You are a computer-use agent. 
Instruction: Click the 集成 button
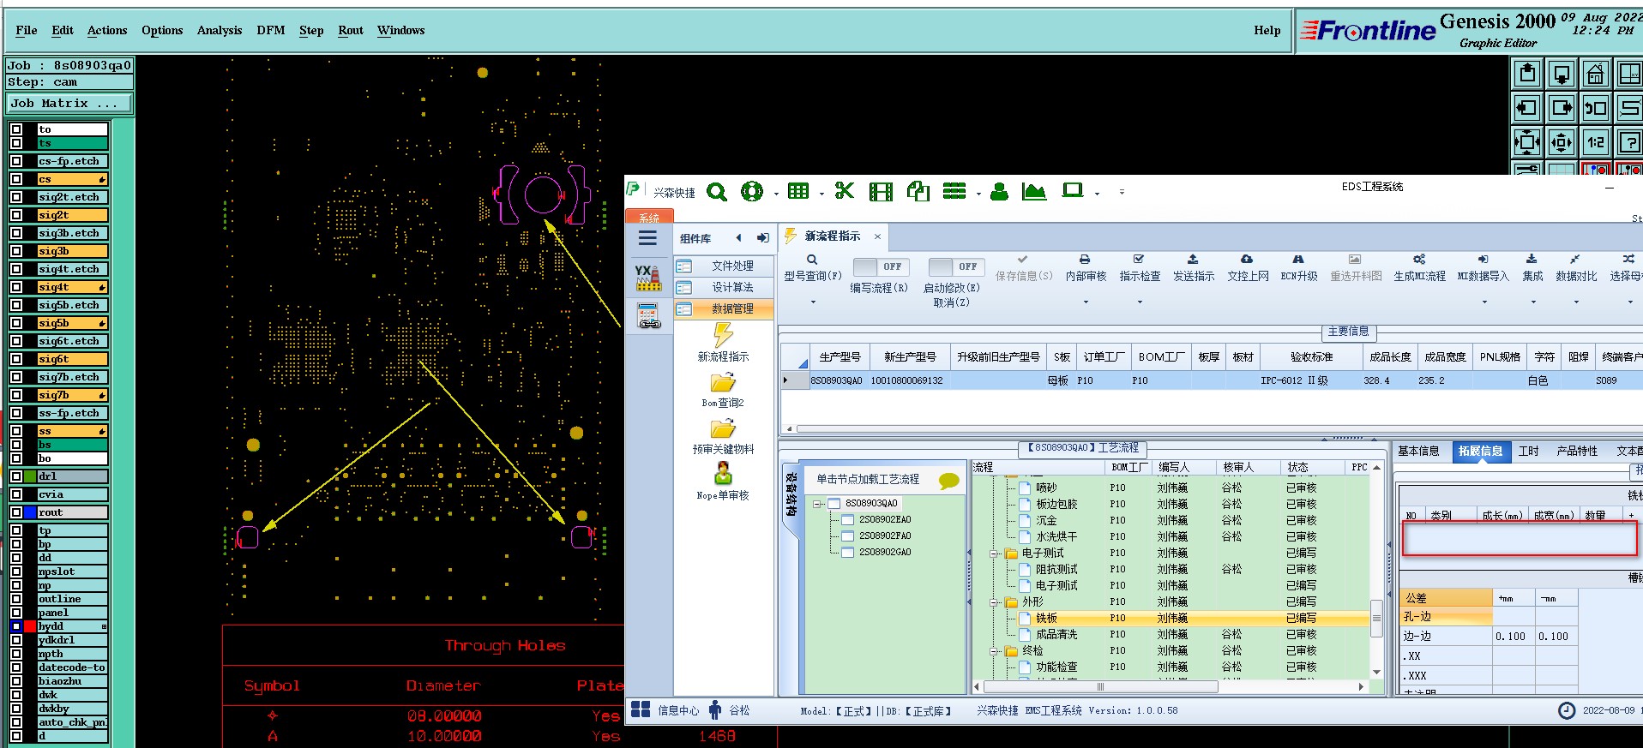[1532, 267]
